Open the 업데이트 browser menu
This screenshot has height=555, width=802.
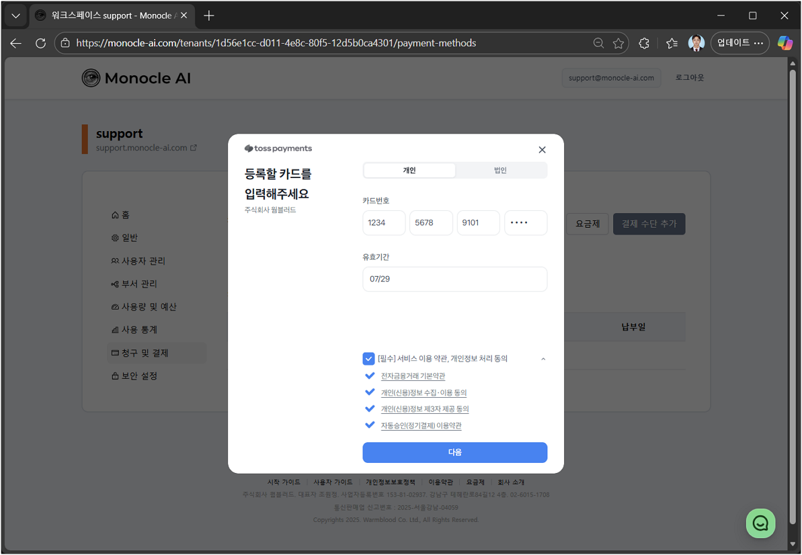739,42
